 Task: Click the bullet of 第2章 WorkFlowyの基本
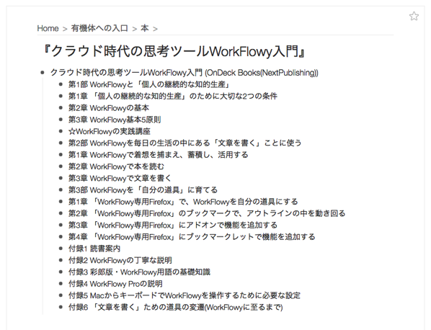(61, 107)
